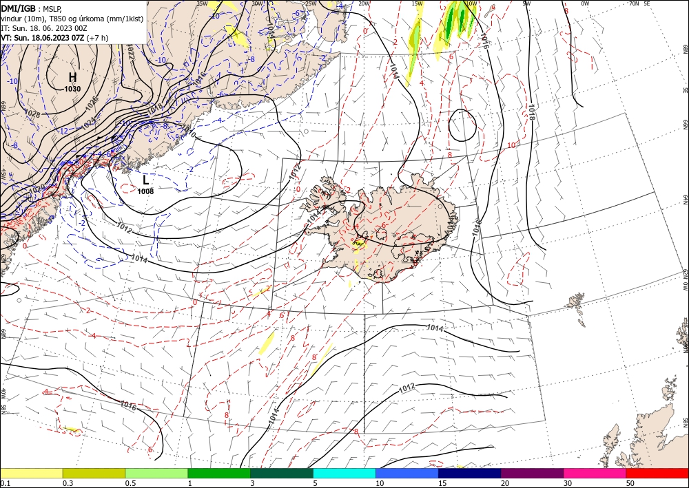Select the 25W longitude label
This screenshot has height=488, width=689.
click(310, 3)
